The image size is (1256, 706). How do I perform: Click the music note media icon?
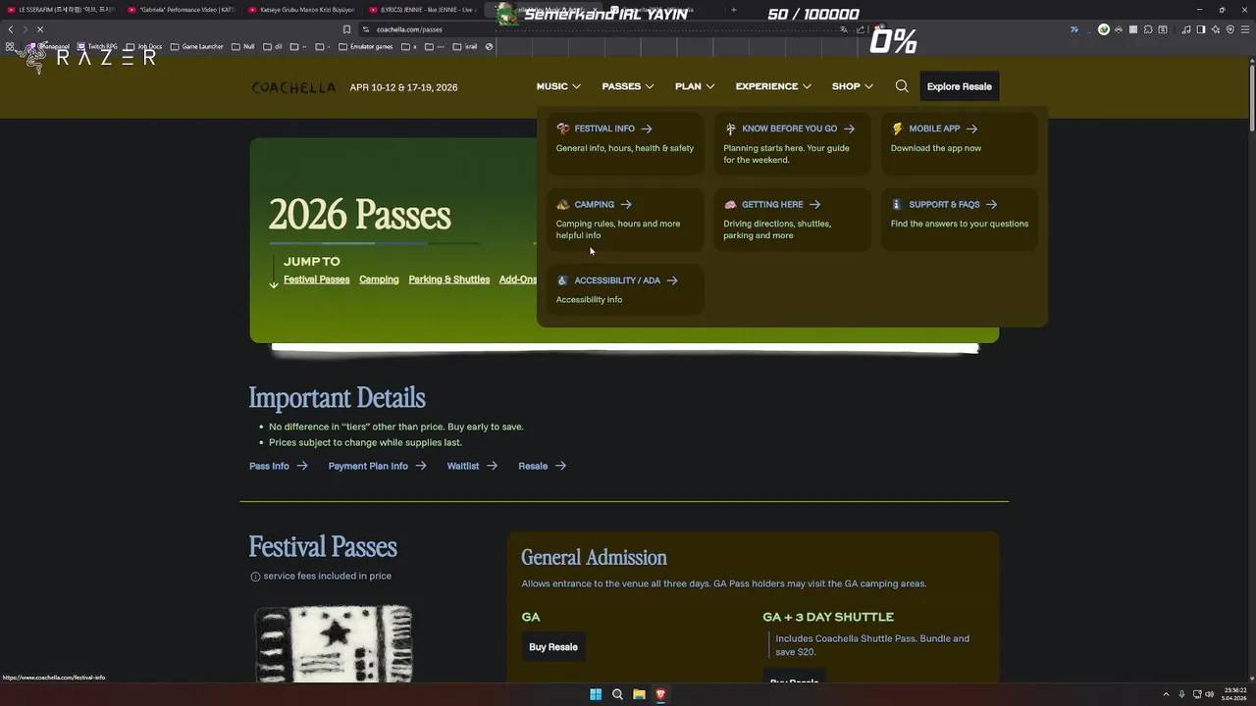1186,29
